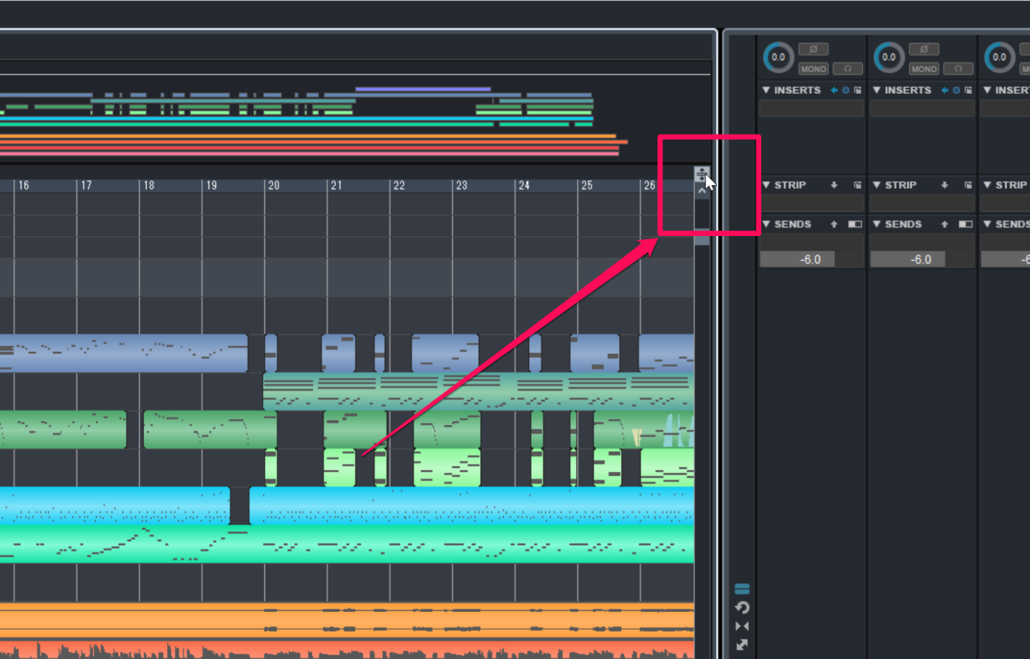Collapse the first channel STRIP section
Screen dimensions: 1030x659
click(x=766, y=185)
